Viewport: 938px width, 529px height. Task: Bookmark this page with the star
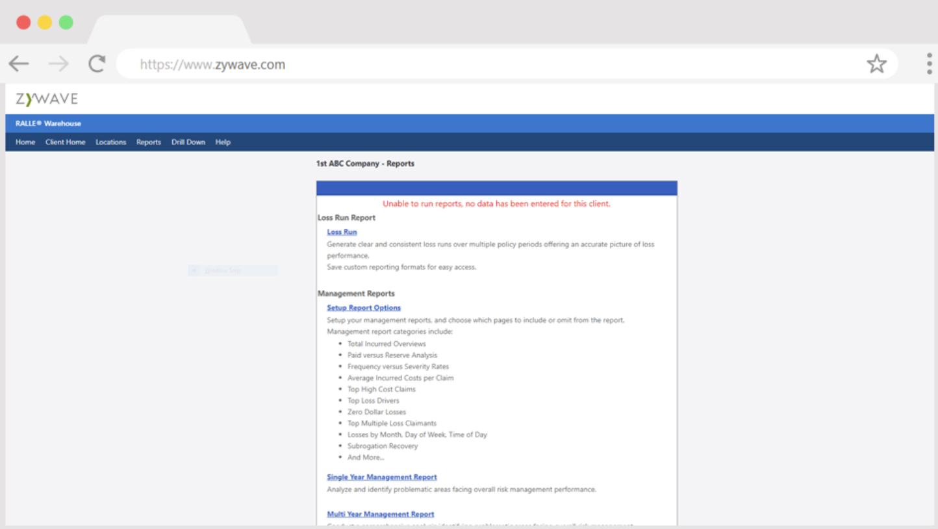tap(877, 64)
